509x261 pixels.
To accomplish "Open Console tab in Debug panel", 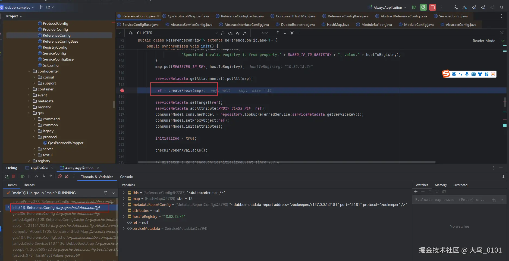I will tap(126, 177).
